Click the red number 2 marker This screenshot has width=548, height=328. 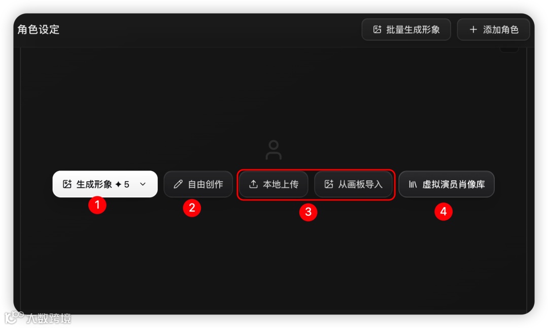[x=192, y=208]
